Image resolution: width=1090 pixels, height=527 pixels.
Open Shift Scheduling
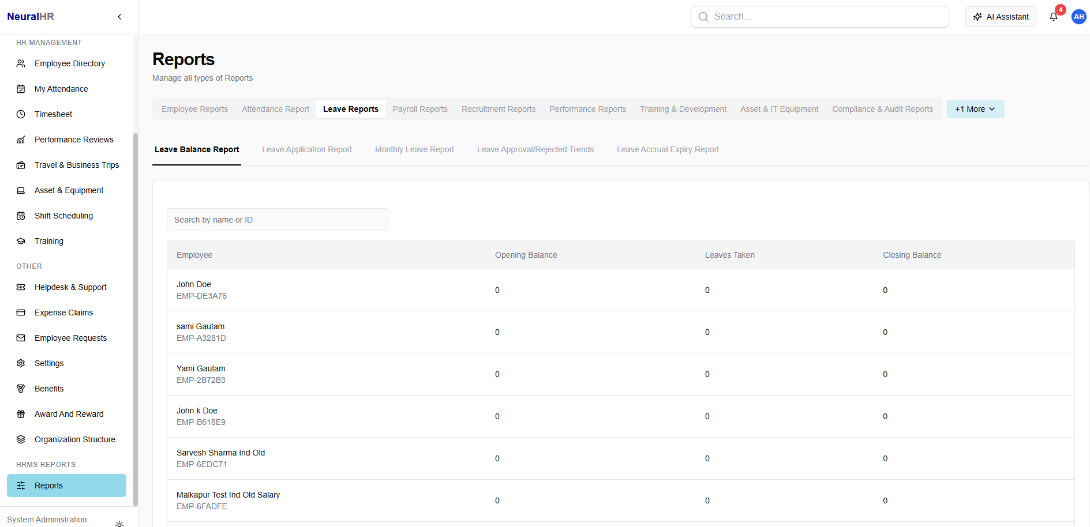point(63,216)
